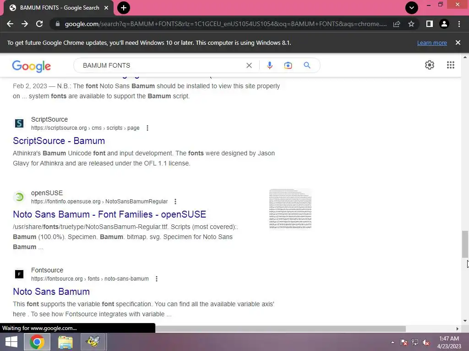469x351 pixels.
Task: Click vertical scrollbar thumb
Action: coord(465,244)
